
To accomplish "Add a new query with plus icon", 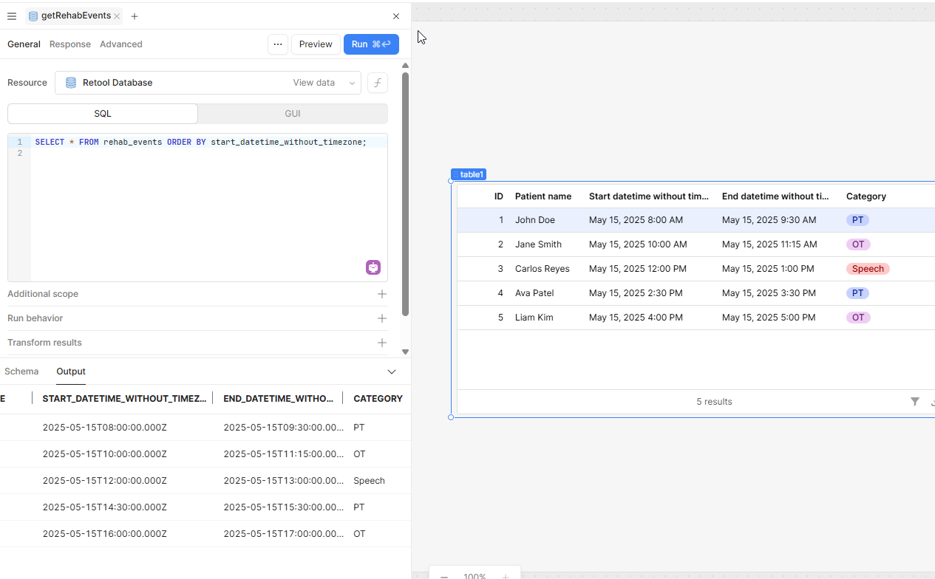I will [x=134, y=16].
